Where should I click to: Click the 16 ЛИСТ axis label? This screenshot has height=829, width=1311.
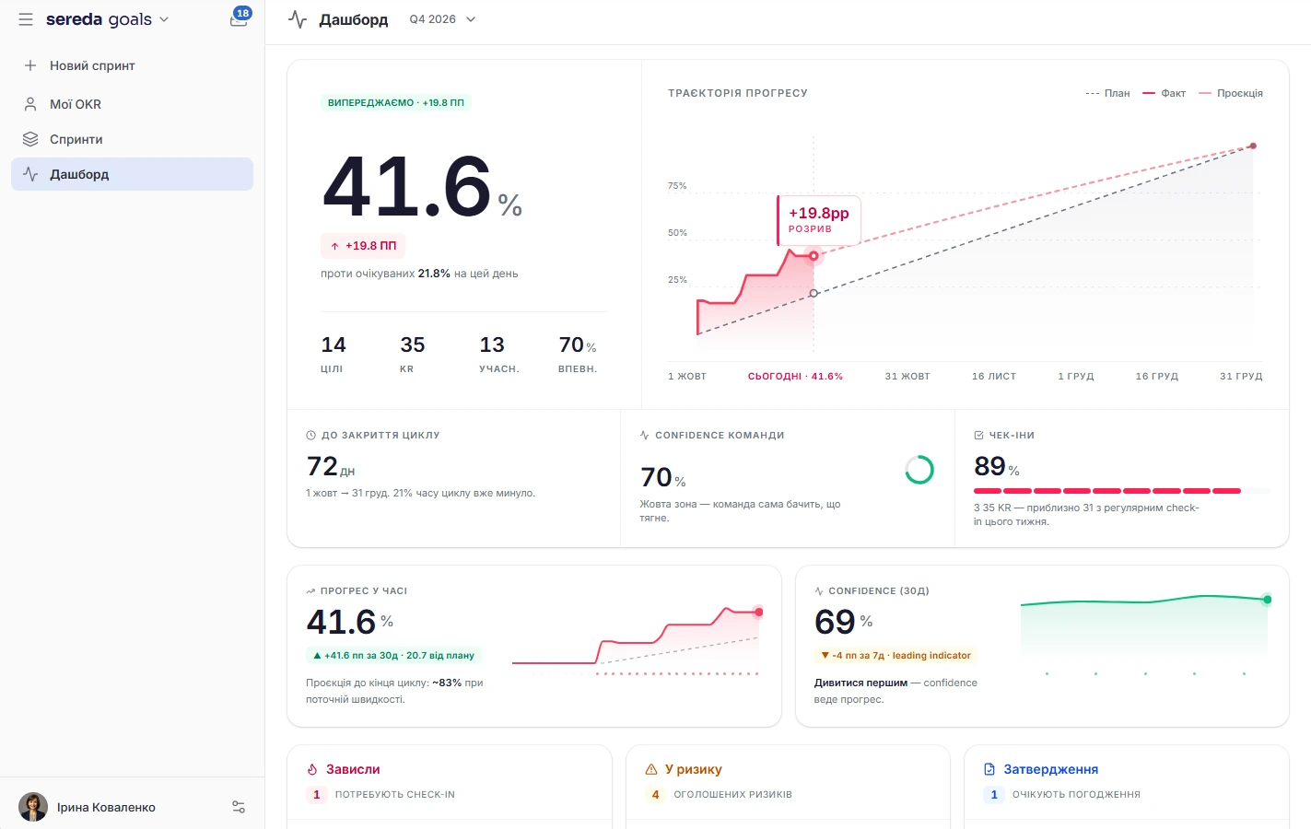pyautogui.click(x=994, y=376)
